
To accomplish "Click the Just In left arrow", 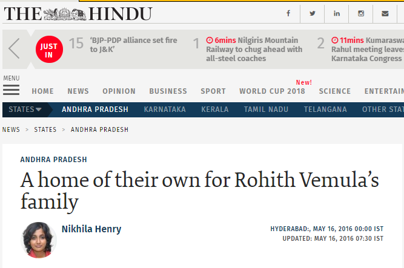I will pos(14,48).
